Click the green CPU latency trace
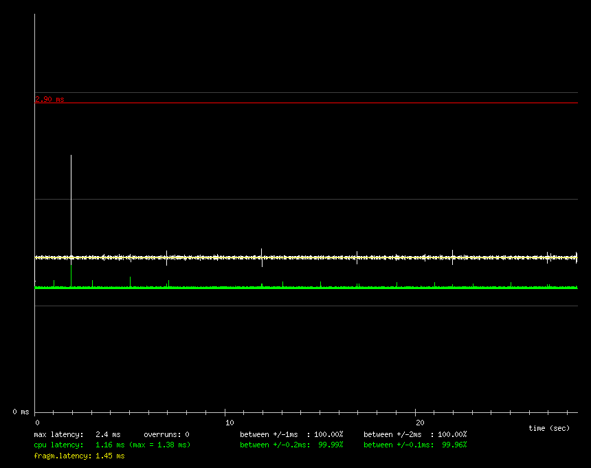The width and height of the screenshot is (591, 468). [309, 287]
